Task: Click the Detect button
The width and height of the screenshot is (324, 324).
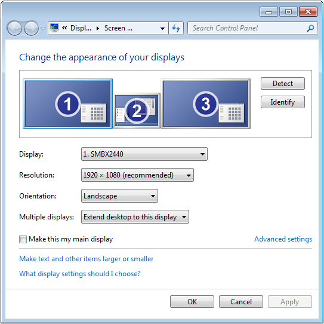Action: (x=283, y=84)
